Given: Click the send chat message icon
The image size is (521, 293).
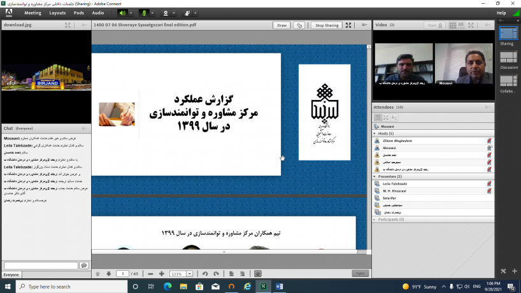Looking at the screenshot, I should coord(84,266).
